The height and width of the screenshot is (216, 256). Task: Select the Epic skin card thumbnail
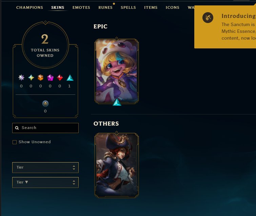[117, 71]
